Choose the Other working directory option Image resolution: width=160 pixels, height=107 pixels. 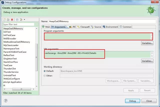[x=44, y=76]
